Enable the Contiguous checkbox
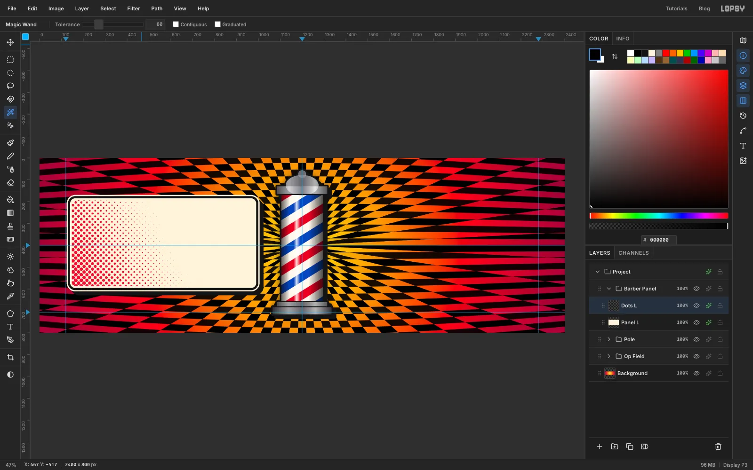 pyautogui.click(x=176, y=24)
